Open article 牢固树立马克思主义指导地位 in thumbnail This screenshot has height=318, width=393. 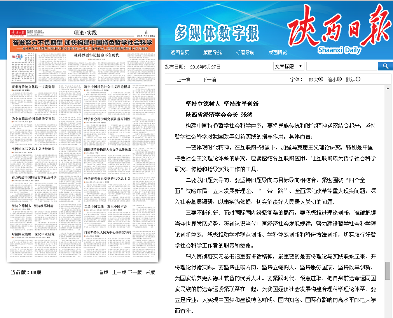point(33,149)
